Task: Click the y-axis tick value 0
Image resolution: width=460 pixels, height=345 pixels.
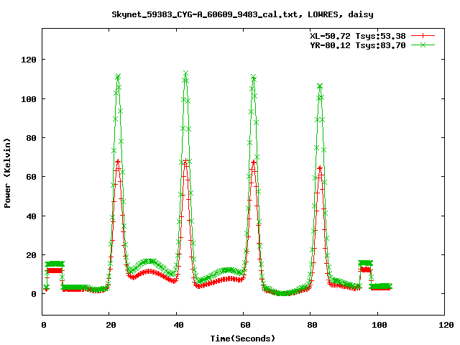Action: 34,294
